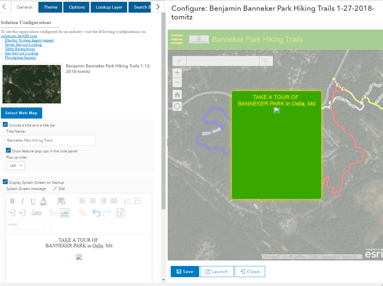Screen dimensions: 383x286
Task: Open the Pop up side Left dropdown
Action: click(15, 166)
